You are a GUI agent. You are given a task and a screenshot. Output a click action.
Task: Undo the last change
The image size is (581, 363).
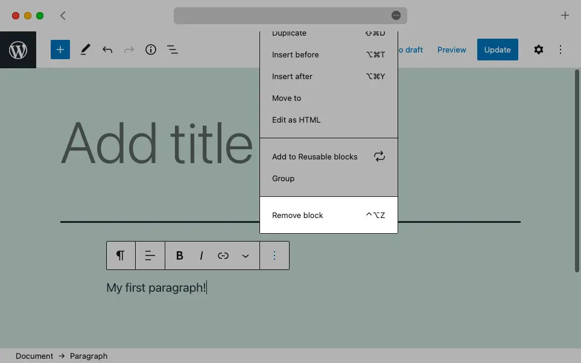click(107, 50)
